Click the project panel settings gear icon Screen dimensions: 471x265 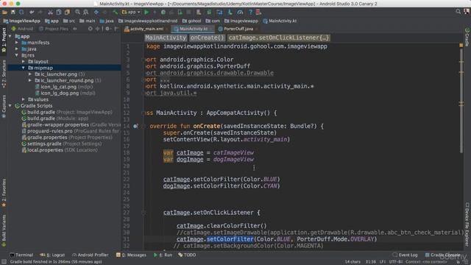coord(107,29)
